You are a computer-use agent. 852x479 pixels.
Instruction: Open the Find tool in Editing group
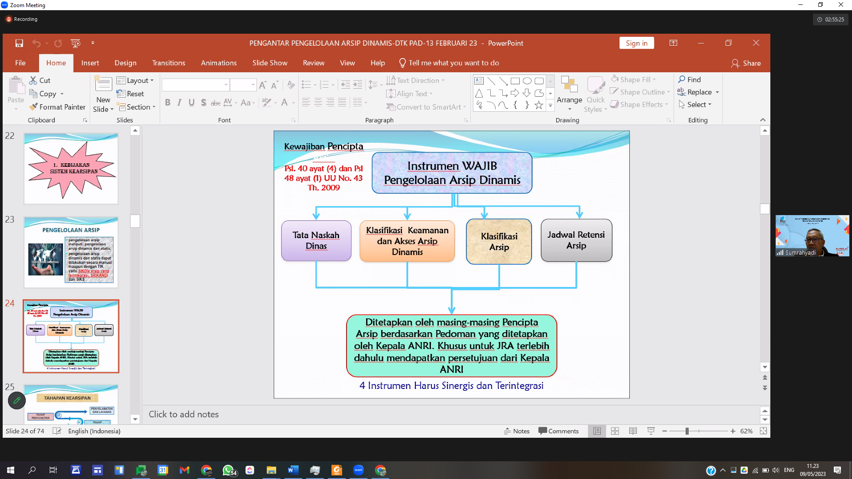[x=689, y=79]
